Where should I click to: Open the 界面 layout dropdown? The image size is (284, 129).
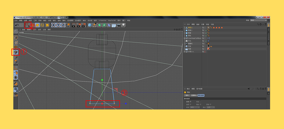coord(258,20)
